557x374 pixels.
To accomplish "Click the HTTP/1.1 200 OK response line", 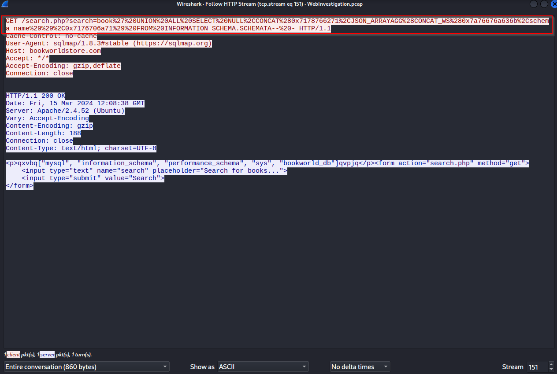I will [x=35, y=96].
